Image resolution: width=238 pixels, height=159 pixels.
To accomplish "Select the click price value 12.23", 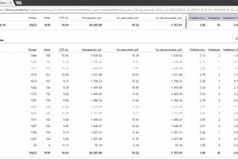I will point(135,81).
